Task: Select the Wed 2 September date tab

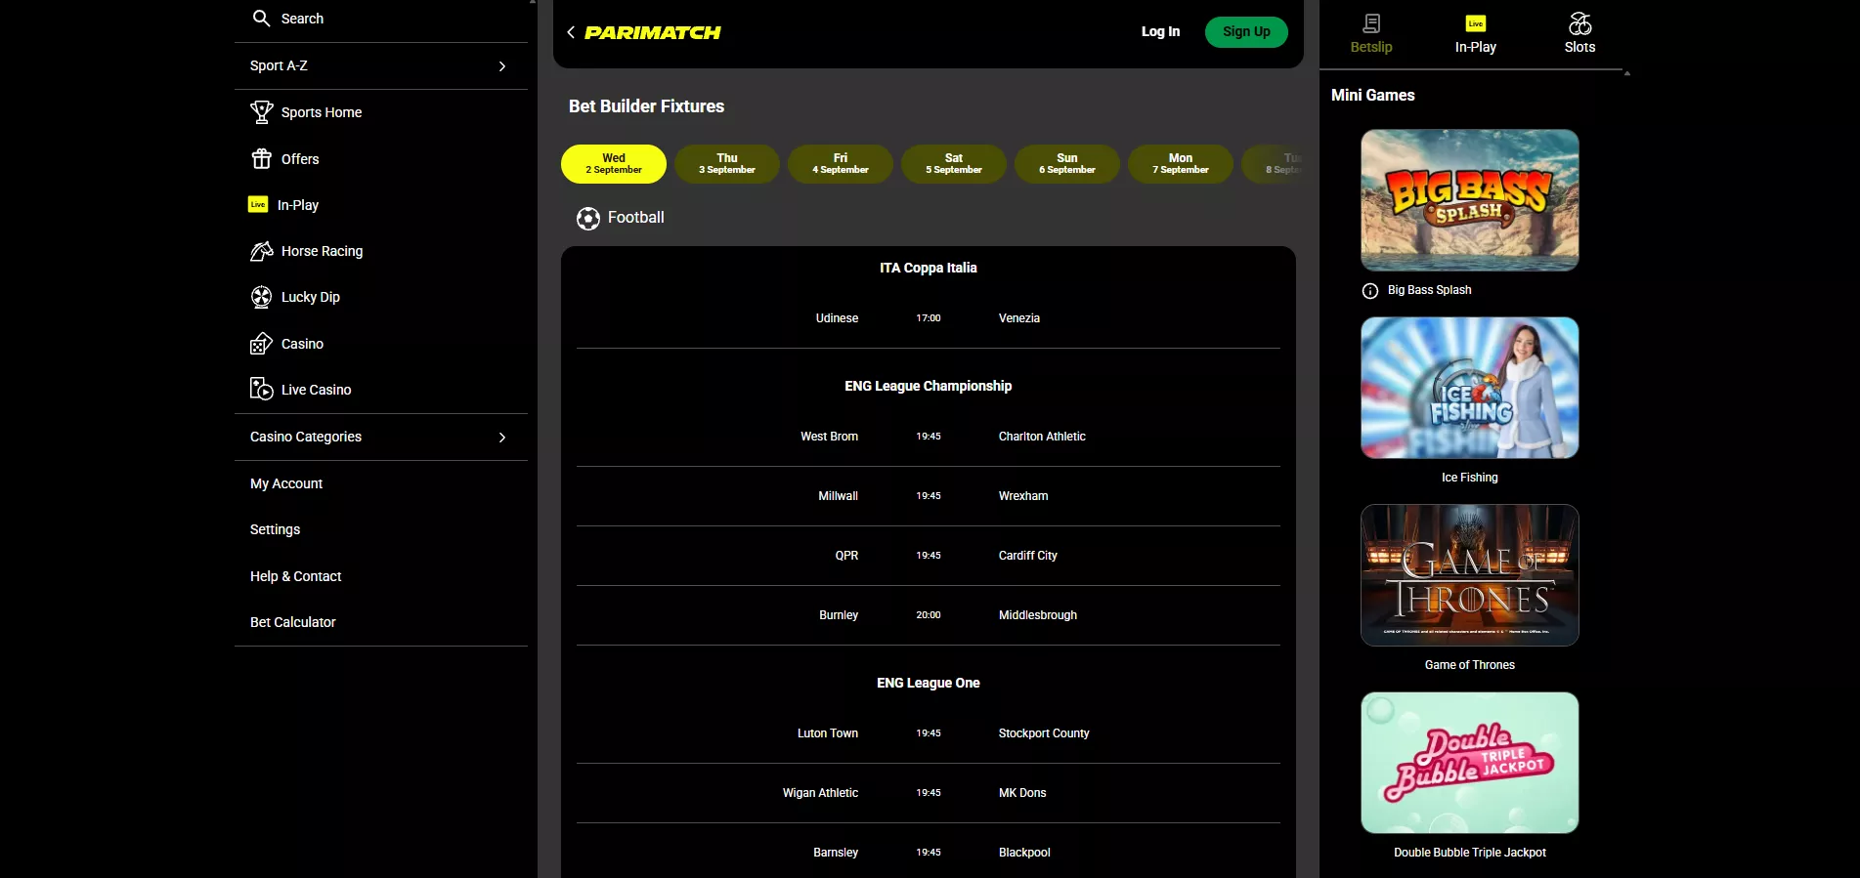Action: (614, 163)
